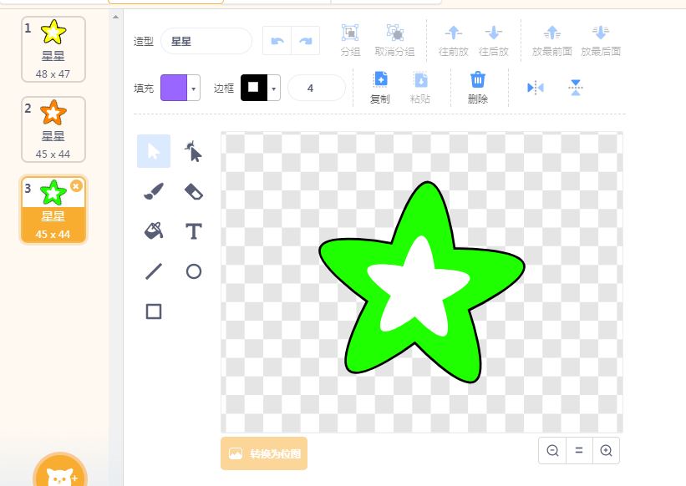Screen dimensions: 686x486
Task: Select the Fill bucket tool
Action: pyautogui.click(x=154, y=230)
